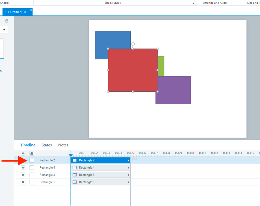The height and width of the screenshot is (206, 260).
Task: Open the Notes tab
Action: tap(63, 145)
